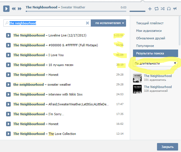Click duration '12:14'
Image resolution: width=181 pixels, height=152 pixels.
point(120,134)
